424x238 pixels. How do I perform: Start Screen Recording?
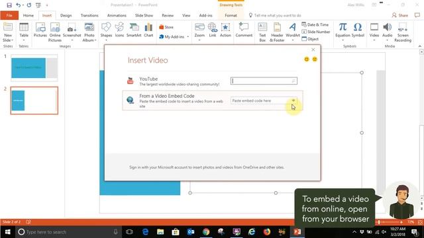(403, 32)
